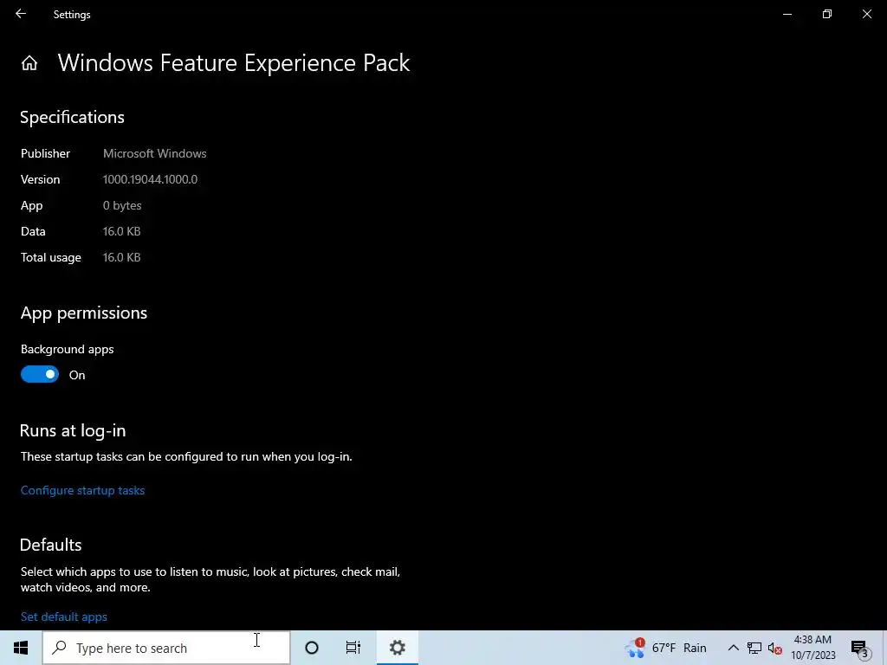Open the Windows Start menu
The width and height of the screenshot is (887, 665).
(x=21, y=648)
